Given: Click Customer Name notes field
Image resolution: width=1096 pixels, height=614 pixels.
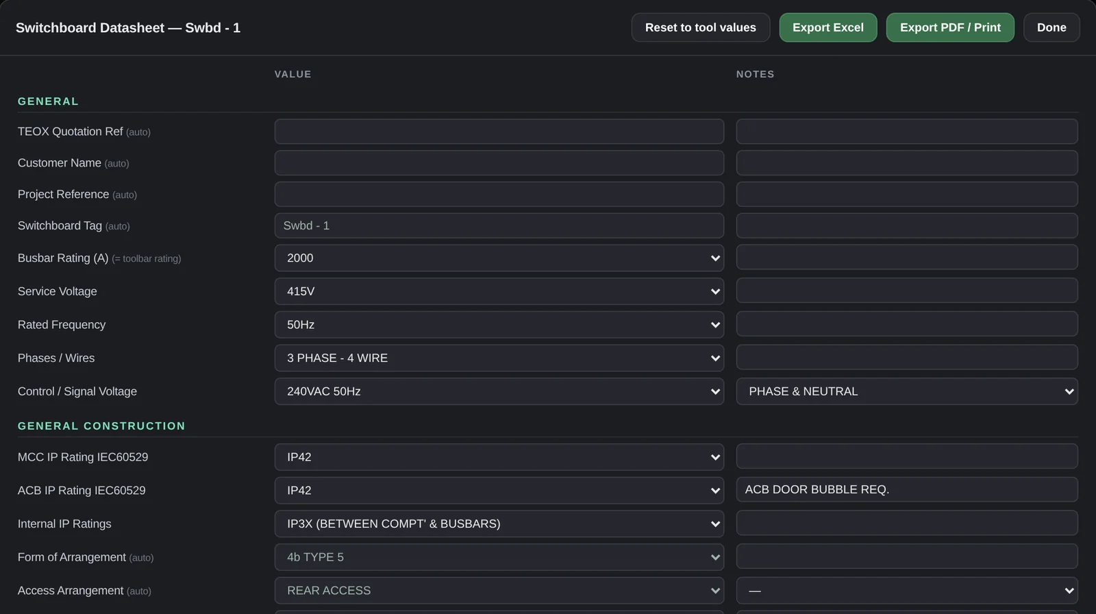Looking at the screenshot, I should click(907, 163).
